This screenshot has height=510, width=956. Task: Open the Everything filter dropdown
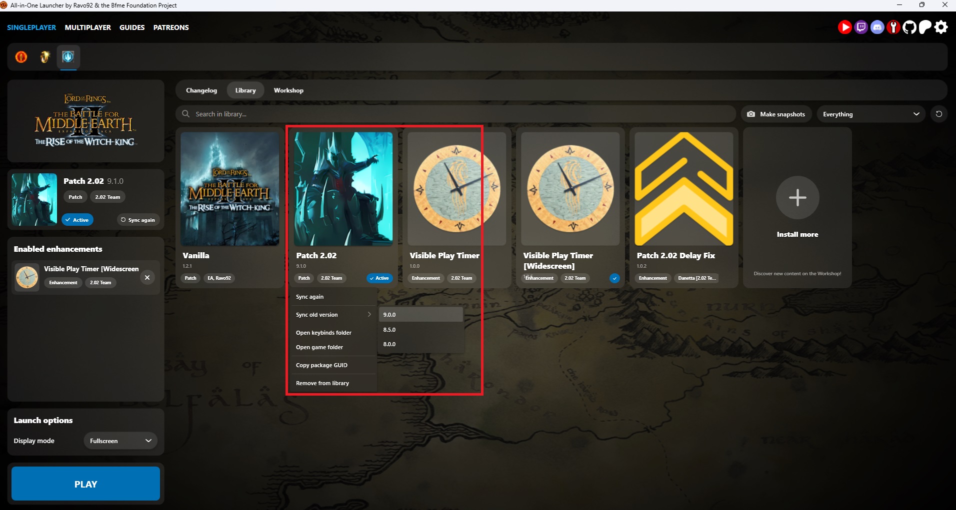coord(870,114)
